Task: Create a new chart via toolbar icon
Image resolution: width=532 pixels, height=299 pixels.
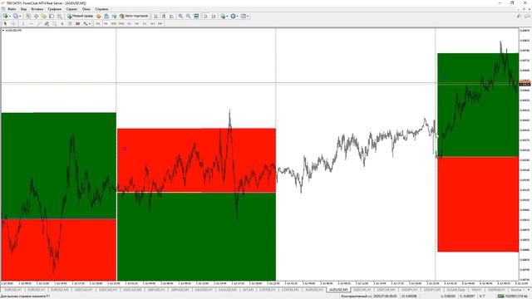Action: tap(6, 16)
